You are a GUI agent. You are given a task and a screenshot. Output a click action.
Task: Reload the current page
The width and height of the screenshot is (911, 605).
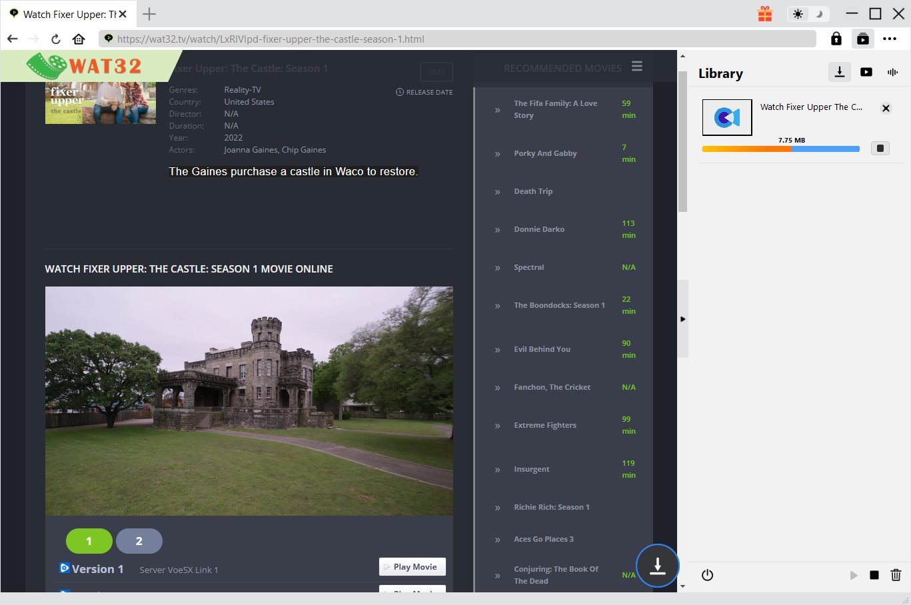point(56,39)
